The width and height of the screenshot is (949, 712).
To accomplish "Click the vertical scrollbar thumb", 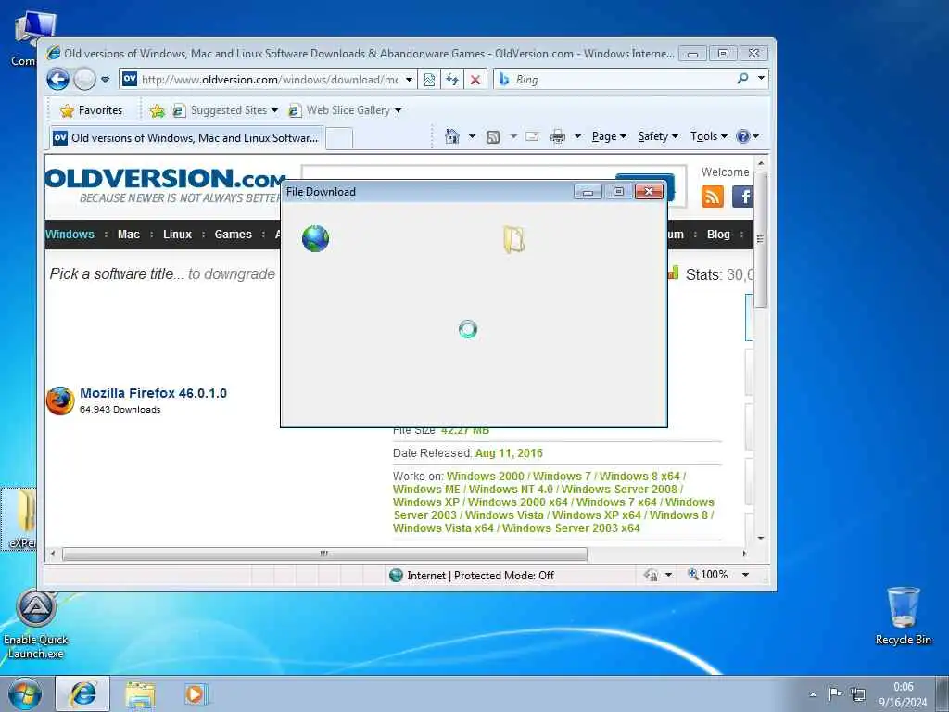I will coord(761,239).
